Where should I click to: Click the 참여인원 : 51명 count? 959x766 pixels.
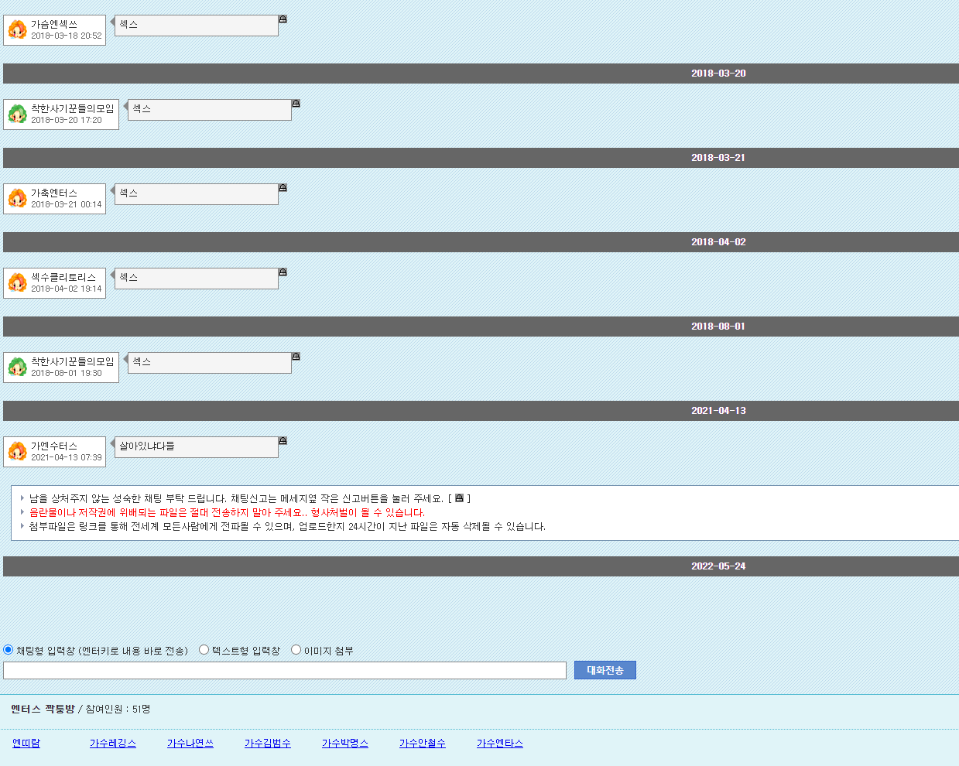pyautogui.click(x=118, y=709)
